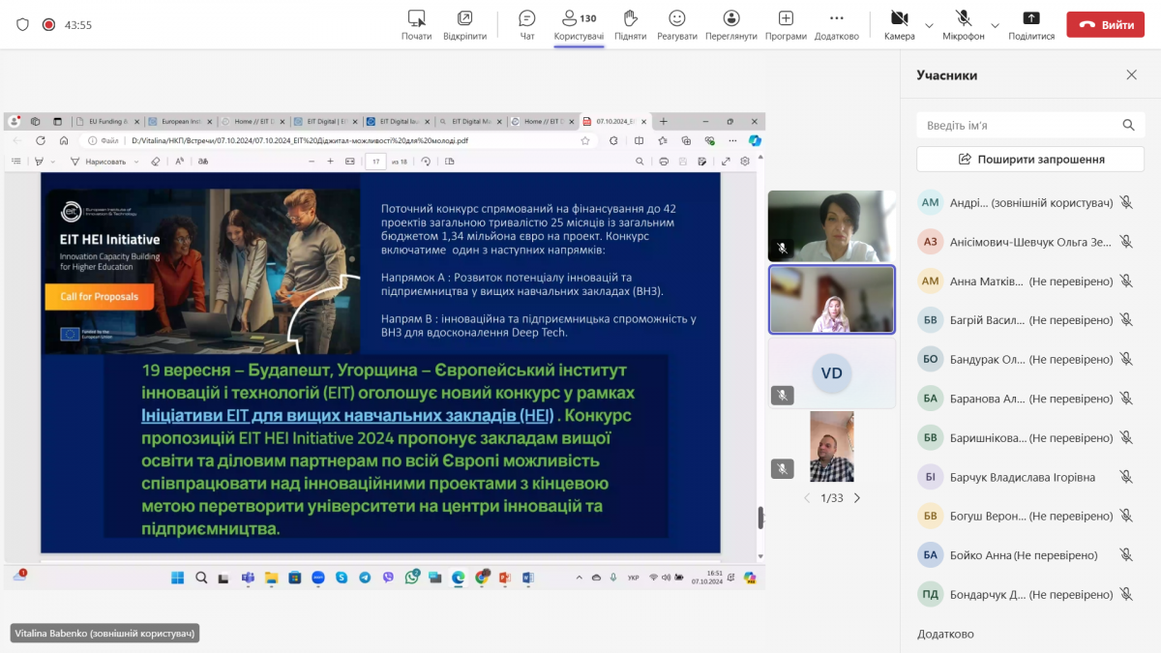Close the Учасники panel
The width and height of the screenshot is (1161, 653).
1131,75
